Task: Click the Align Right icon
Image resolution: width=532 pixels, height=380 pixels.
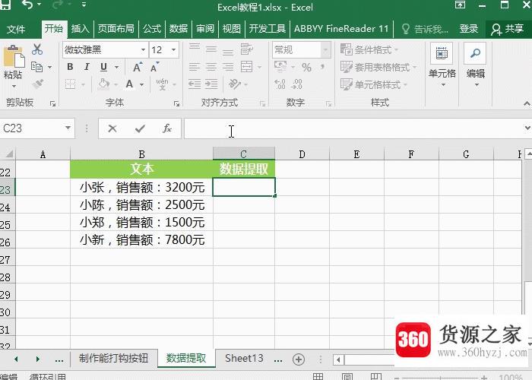Action: [x=228, y=67]
